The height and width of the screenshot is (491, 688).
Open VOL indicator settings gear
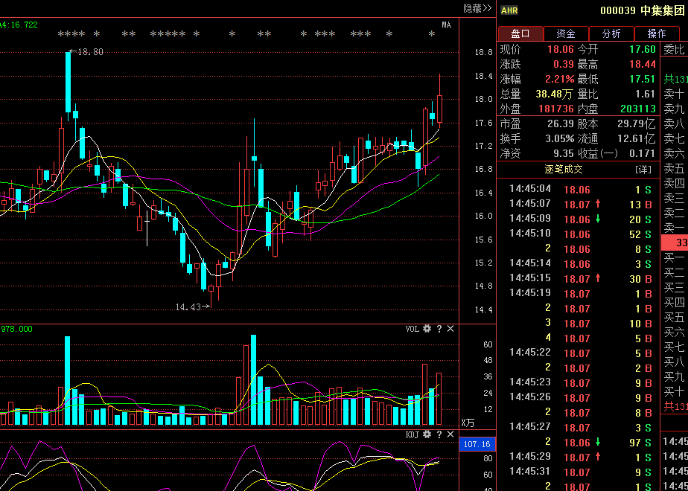point(427,329)
